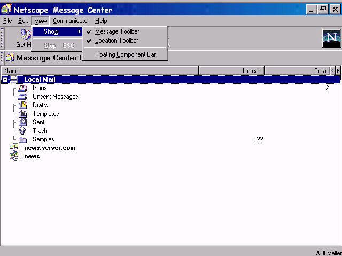342x256 pixels.
Task: Minimize the Message Center window
Action: pyautogui.click(x=311, y=10)
